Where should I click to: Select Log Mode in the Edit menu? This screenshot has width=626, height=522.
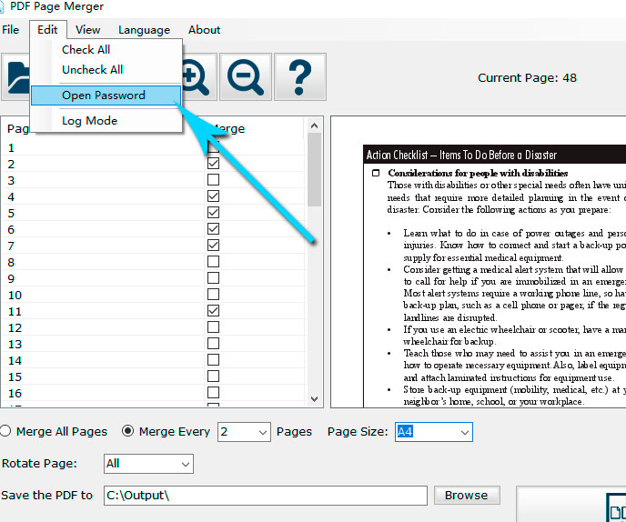[x=89, y=121]
